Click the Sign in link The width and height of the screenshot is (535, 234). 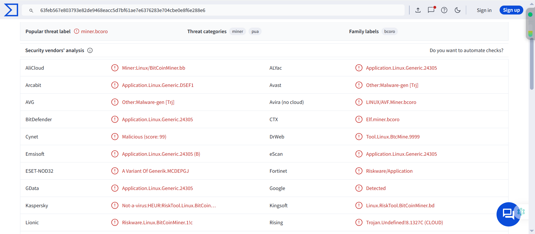tap(484, 10)
